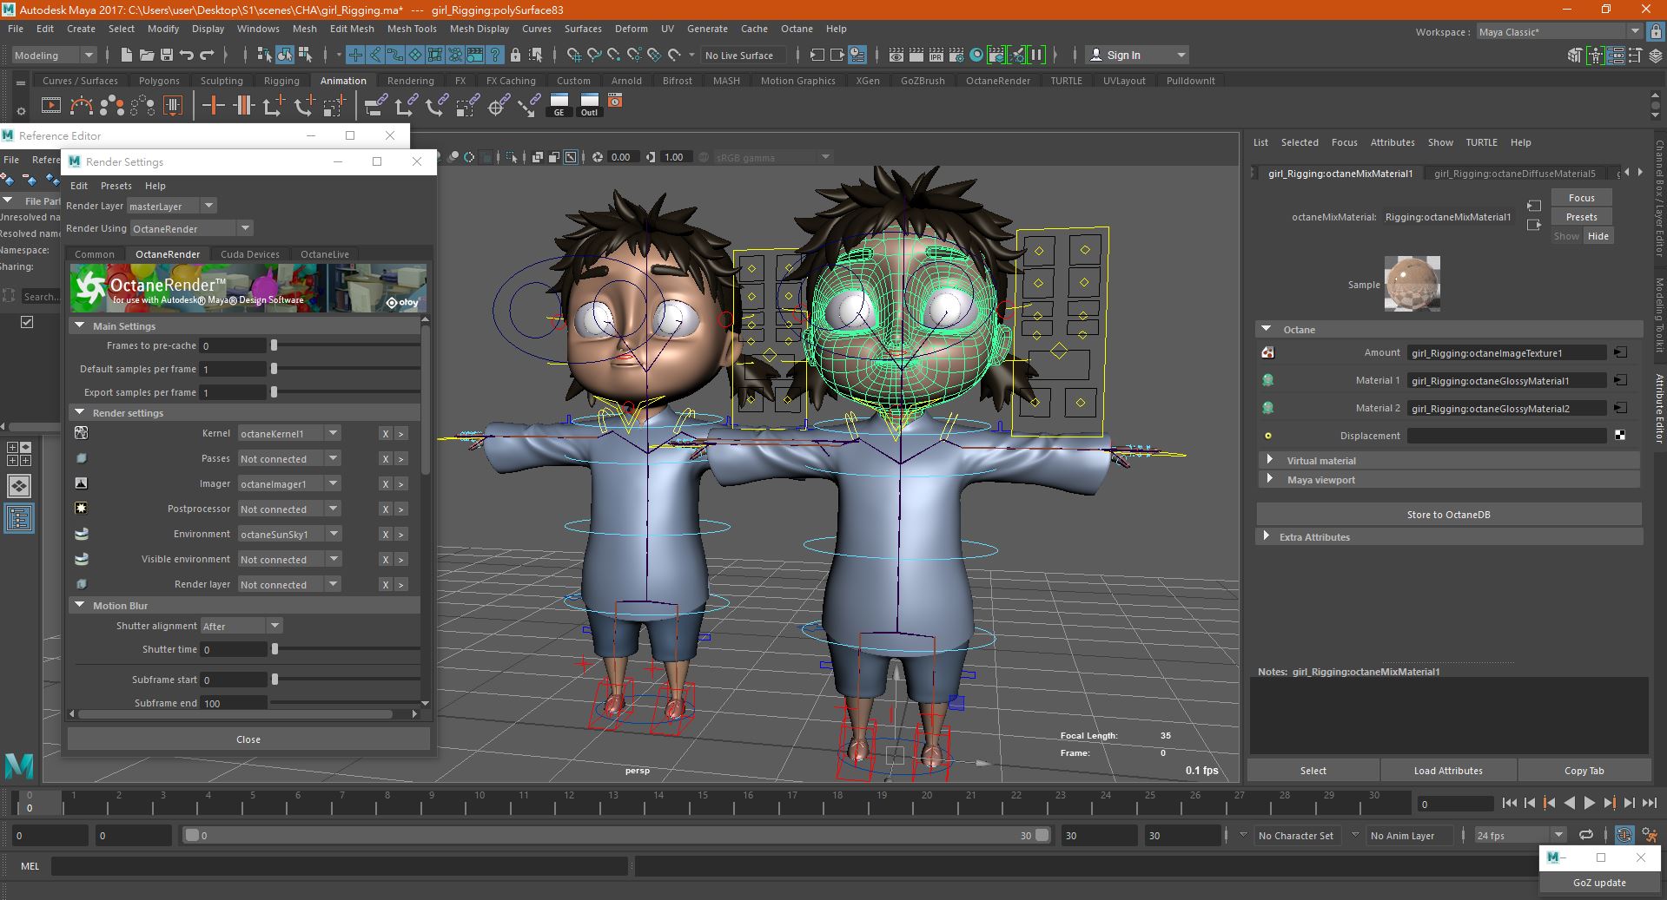This screenshot has height=900, width=1667.
Task: Click the undo arrow icon
Action: (x=187, y=55)
